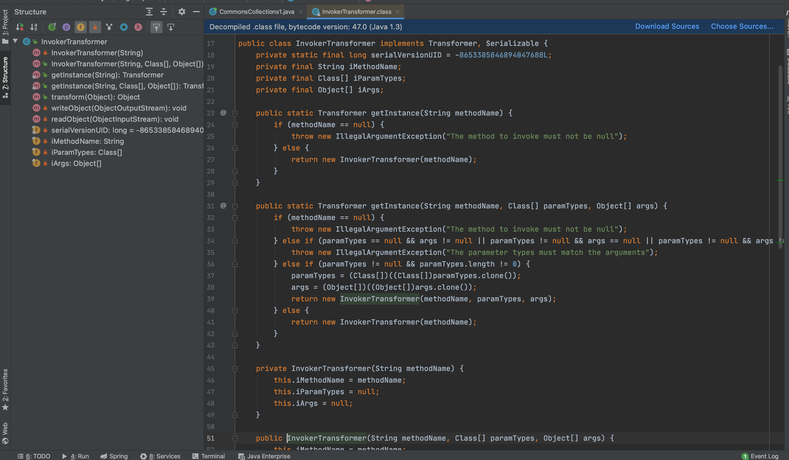Fold else-if block at line 36

pos(235,264)
